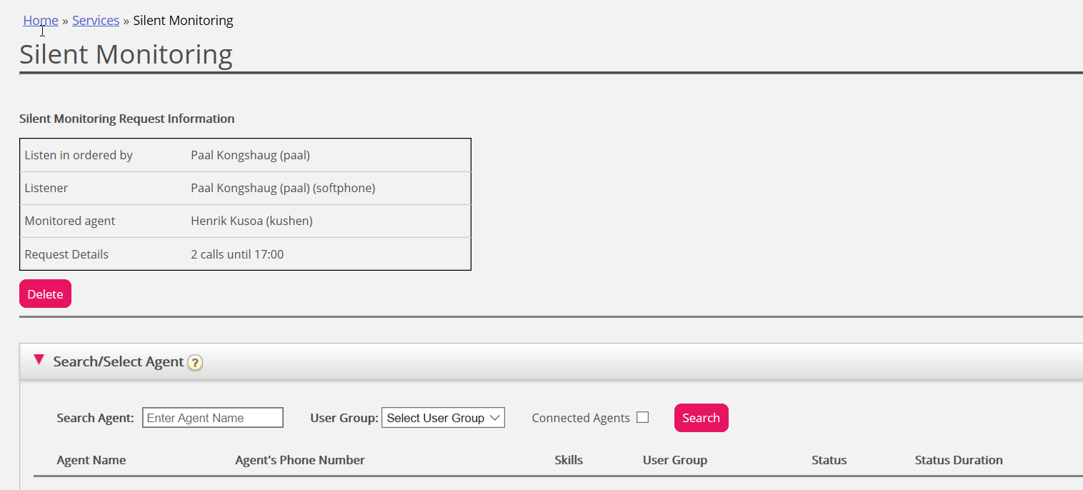The image size is (1083, 490).
Task: Click the Status Duration column header
Action: coord(959,460)
